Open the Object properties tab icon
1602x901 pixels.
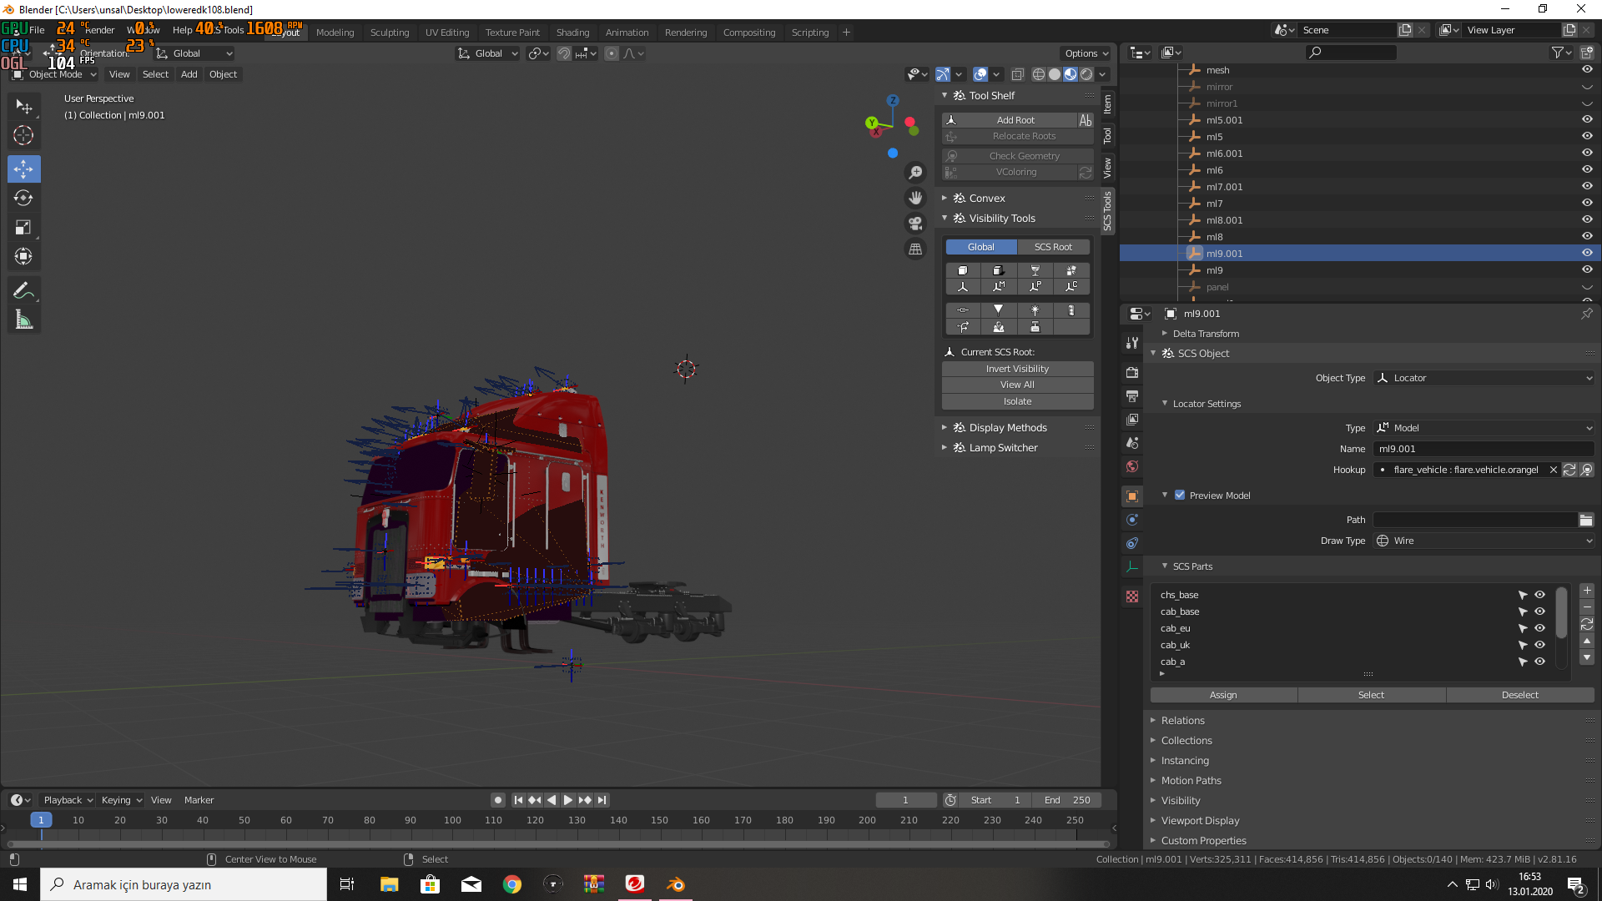(x=1132, y=496)
